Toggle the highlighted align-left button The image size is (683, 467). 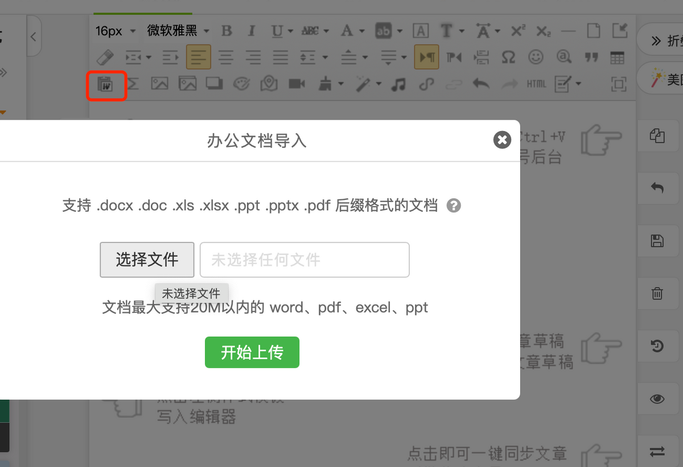198,58
